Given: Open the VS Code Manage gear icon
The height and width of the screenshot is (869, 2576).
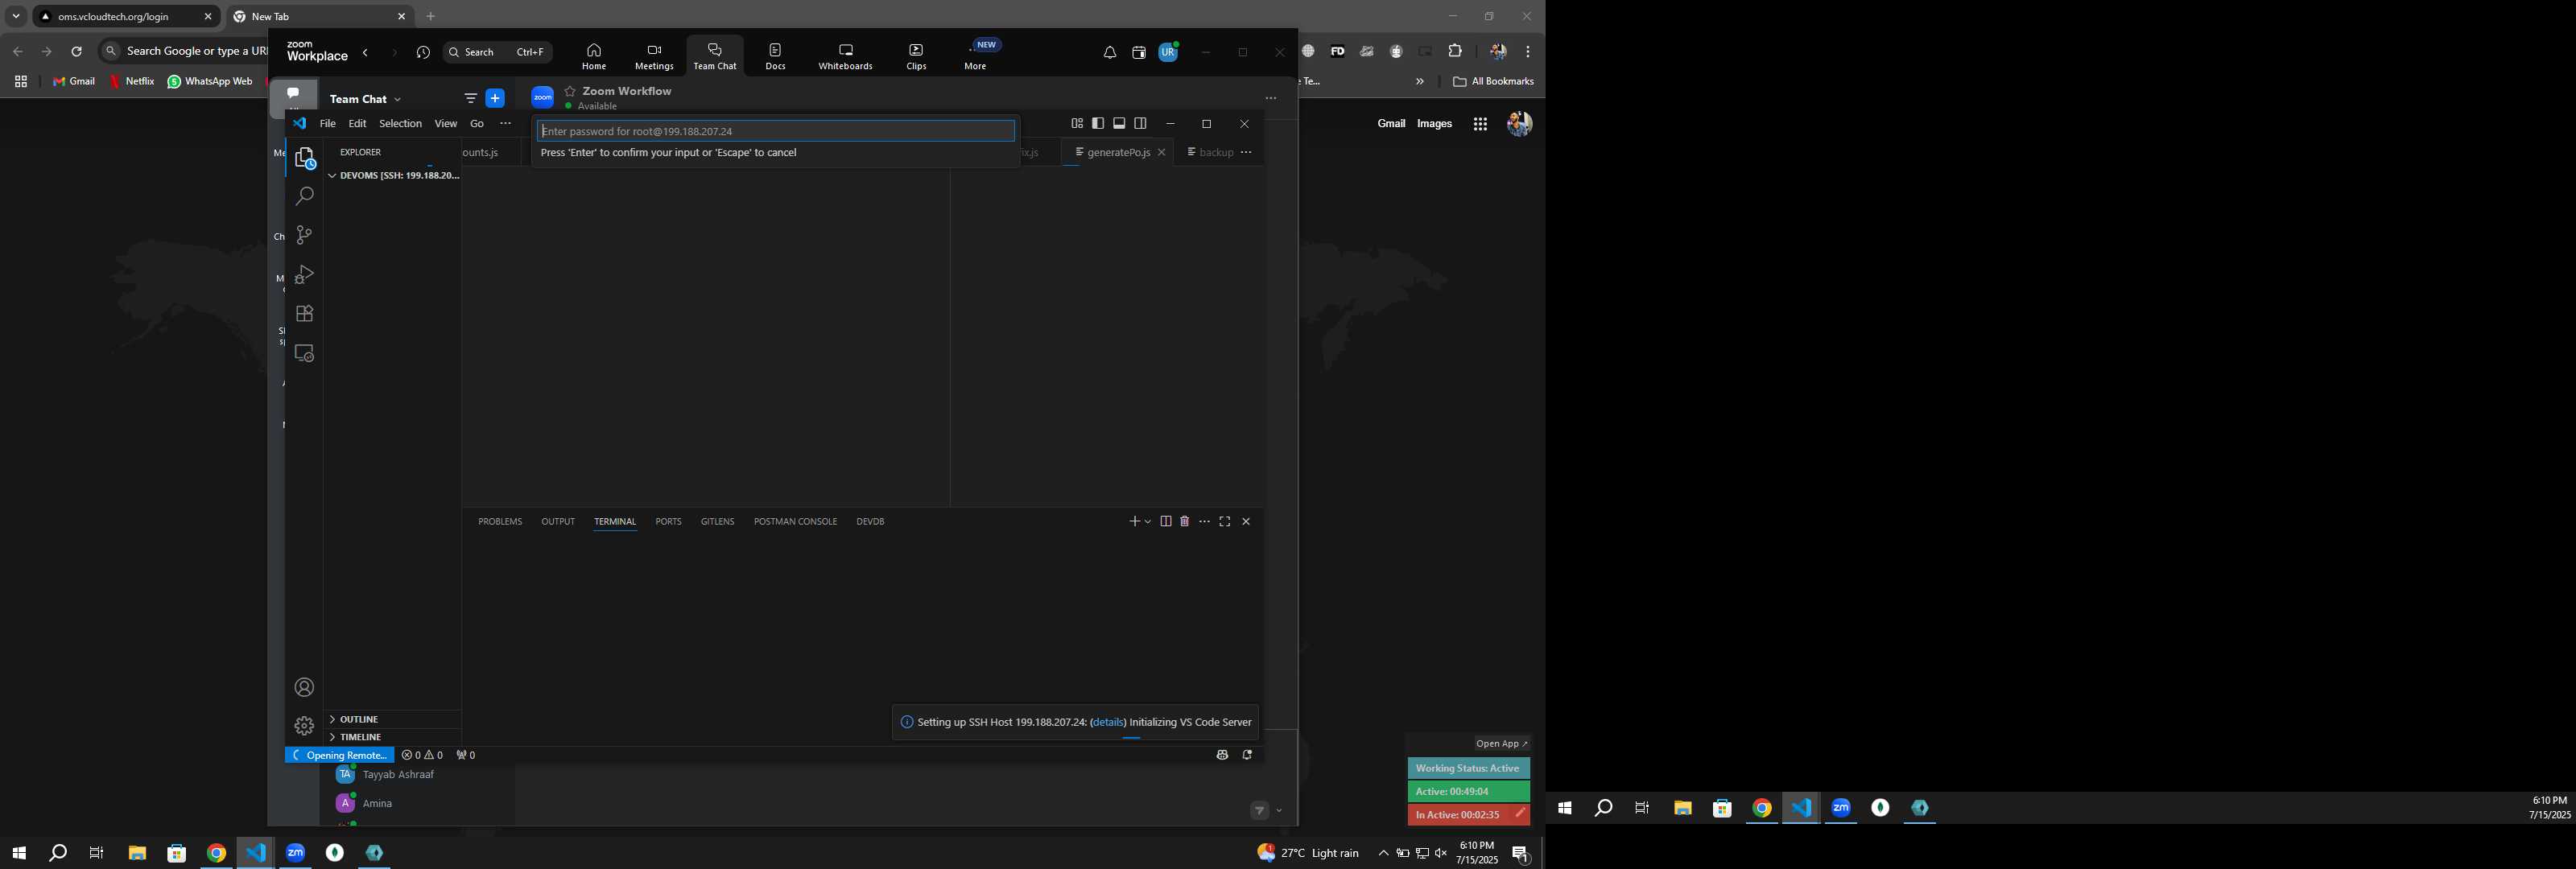Looking at the screenshot, I should click(304, 726).
